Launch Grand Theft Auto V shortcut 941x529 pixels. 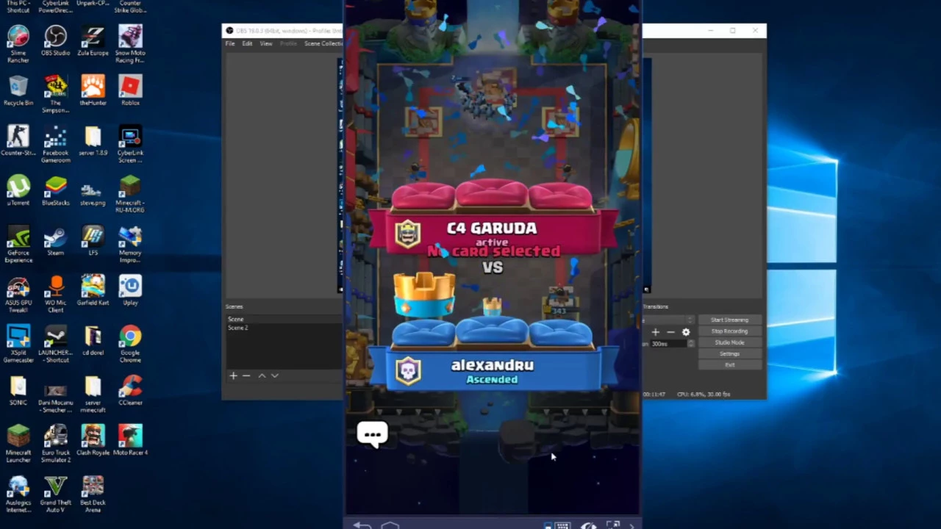56,493
